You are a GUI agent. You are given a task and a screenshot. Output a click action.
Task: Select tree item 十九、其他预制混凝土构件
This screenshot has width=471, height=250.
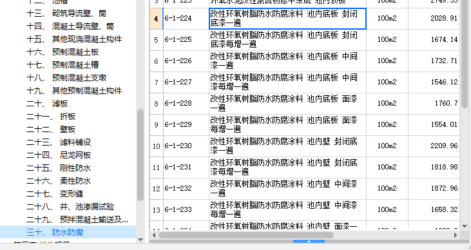pos(74,91)
